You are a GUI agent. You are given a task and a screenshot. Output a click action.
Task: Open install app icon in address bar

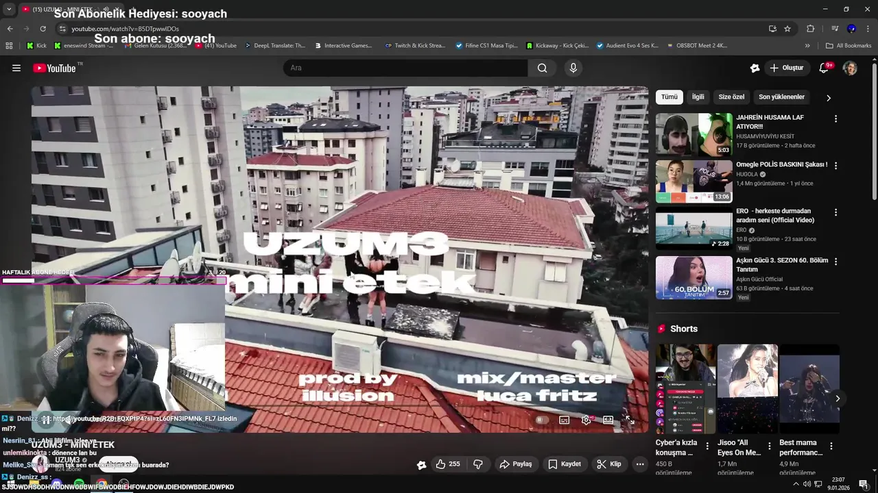click(772, 29)
